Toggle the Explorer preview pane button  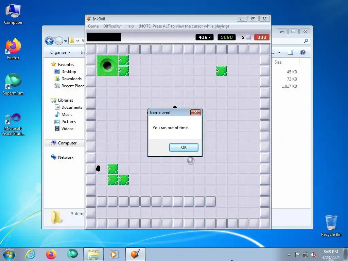[290, 52]
